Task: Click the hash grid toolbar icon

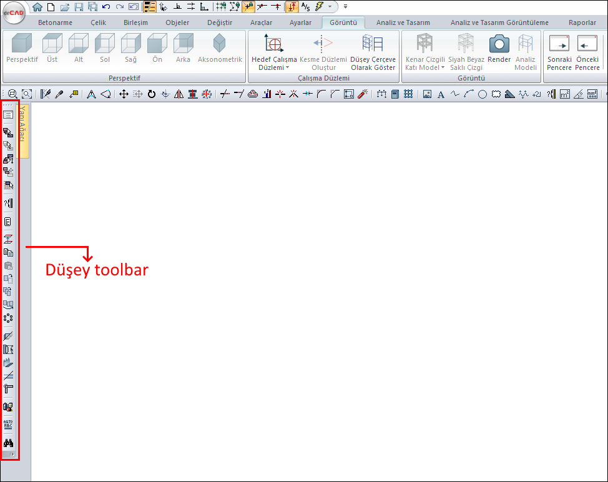Action: [x=408, y=94]
